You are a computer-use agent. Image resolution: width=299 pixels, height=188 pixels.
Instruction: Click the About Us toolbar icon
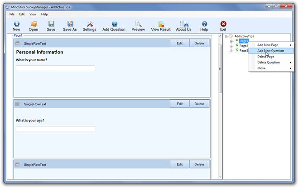click(184, 24)
